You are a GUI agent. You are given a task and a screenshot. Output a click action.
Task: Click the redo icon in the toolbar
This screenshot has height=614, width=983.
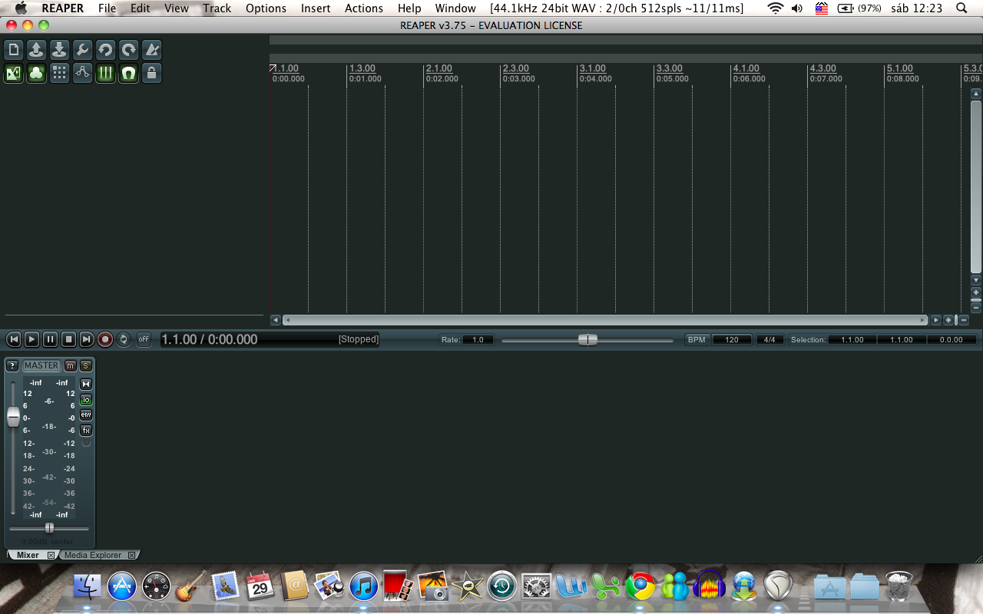tap(129, 51)
